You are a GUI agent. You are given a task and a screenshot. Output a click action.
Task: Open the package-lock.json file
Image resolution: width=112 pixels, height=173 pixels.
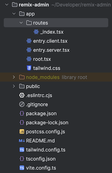[x=47, y=123]
